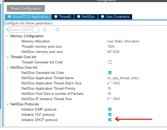Select the Memory Allocation row label

coord(36,41)
